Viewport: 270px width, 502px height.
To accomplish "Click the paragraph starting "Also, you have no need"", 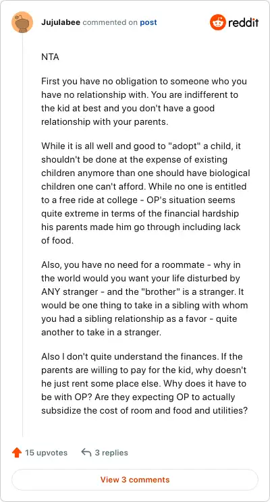I will [144, 299].
